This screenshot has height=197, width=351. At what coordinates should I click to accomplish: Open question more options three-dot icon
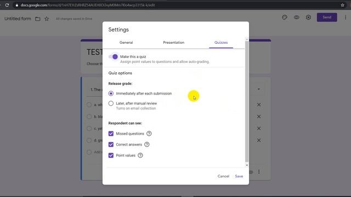259,172
